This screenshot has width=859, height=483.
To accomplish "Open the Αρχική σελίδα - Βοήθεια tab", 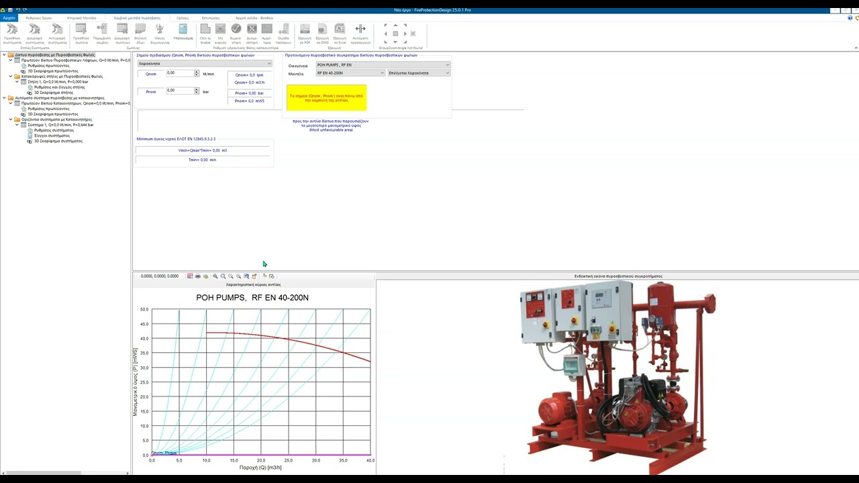I will pyautogui.click(x=254, y=18).
